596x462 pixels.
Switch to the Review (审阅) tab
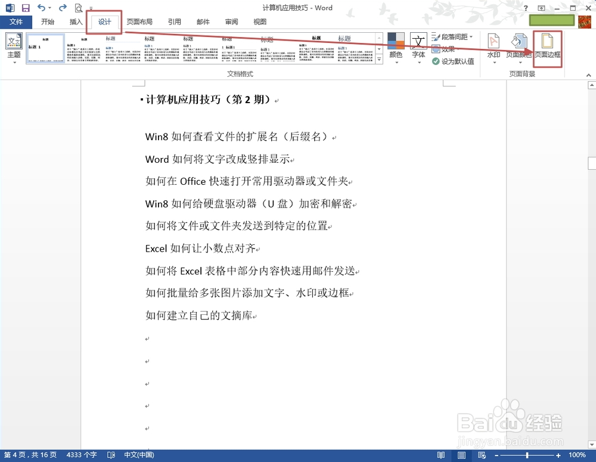[x=231, y=21]
